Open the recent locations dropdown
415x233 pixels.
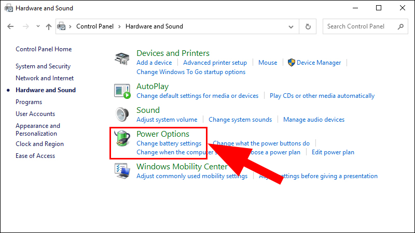[37, 26]
